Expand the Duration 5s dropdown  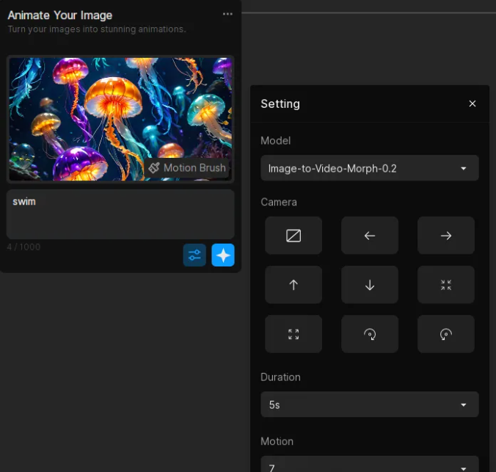[370, 404]
